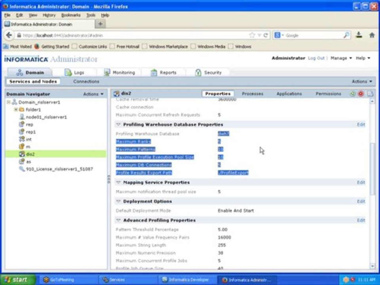The image size is (380, 285).
Task: Edit Advanced Profiling Properties
Action: 361,220
